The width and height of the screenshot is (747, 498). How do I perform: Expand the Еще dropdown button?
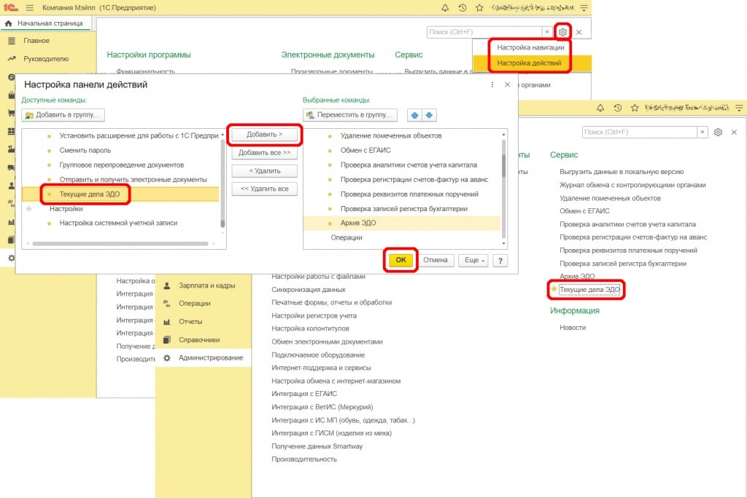click(475, 260)
